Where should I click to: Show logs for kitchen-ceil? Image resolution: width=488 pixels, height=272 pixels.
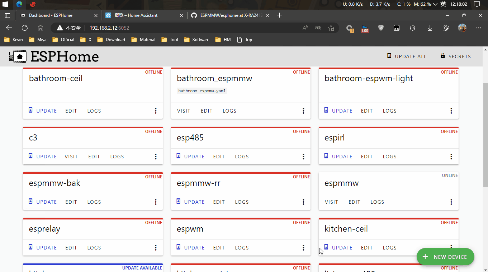(x=389, y=248)
